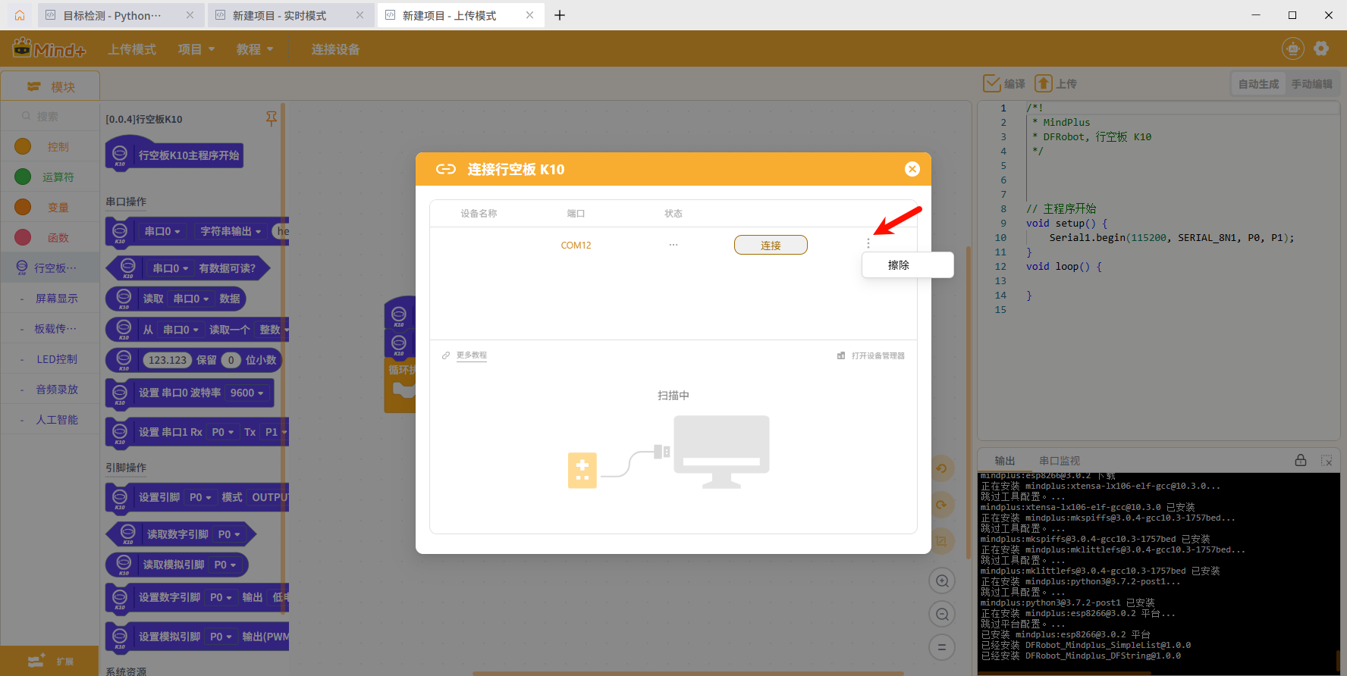The height and width of the screenshot is (676, 1347).
Task: Click the 上传 upload icon
Action: (x=1044, y=83)
